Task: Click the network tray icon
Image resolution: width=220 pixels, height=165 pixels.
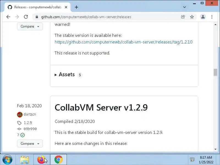Action: click(192, 159)
